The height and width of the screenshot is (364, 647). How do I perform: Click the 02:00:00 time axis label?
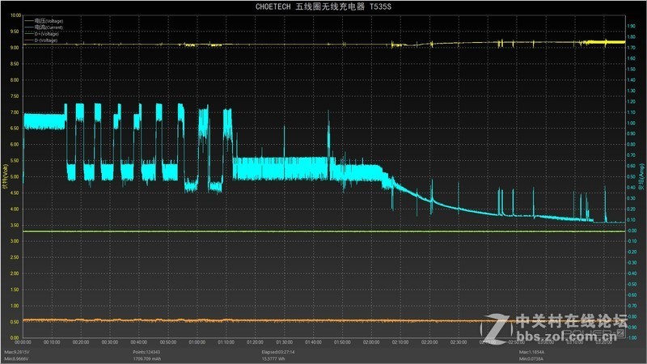coord(371,342)
